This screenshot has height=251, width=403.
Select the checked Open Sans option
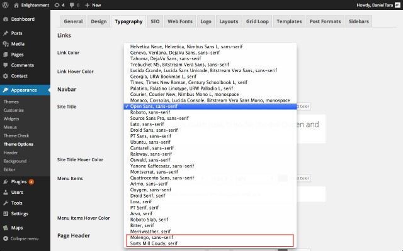tap(210, 106)
